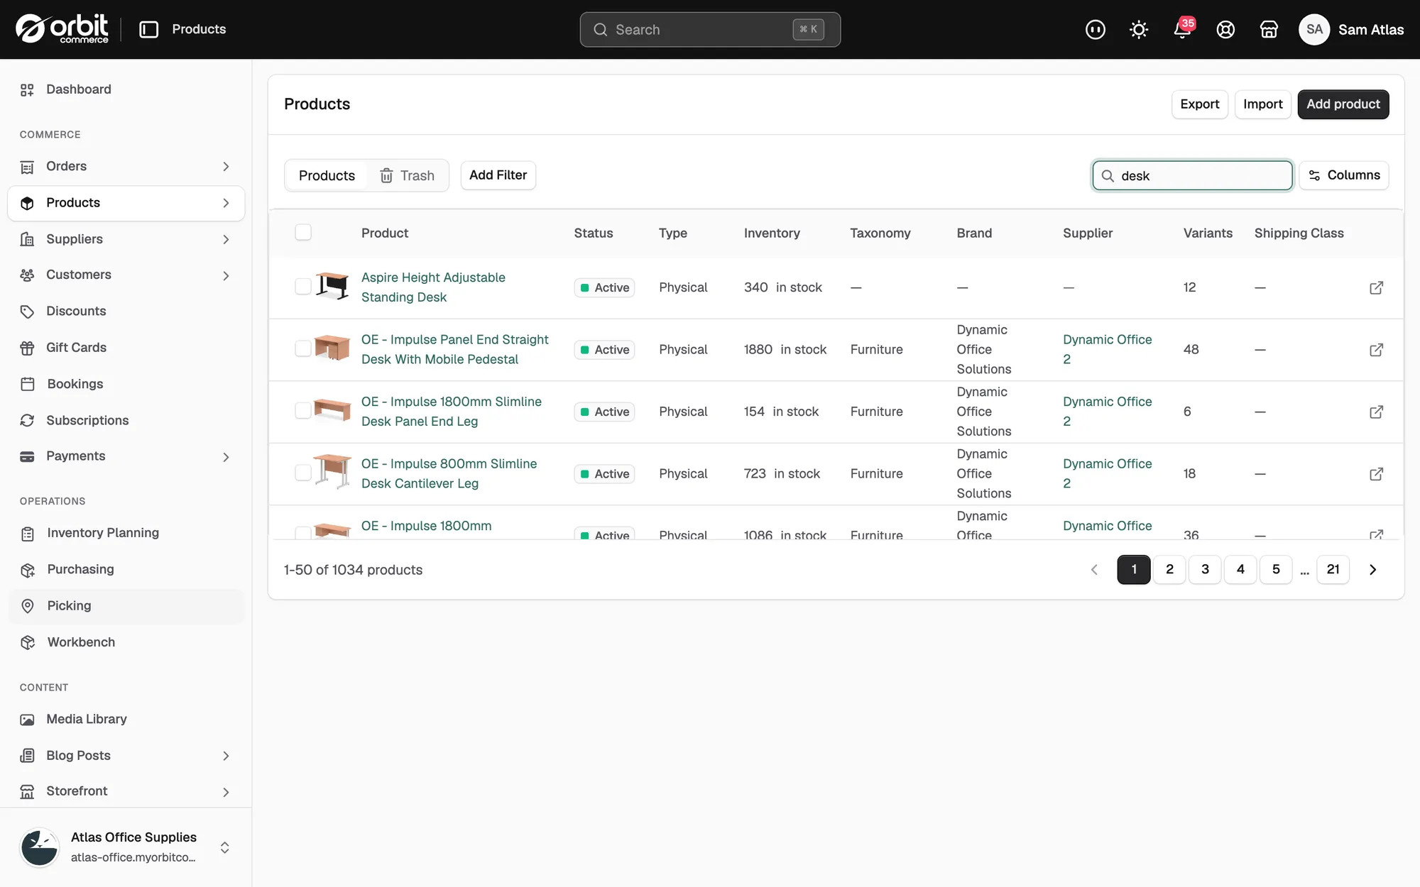Click the Add product button
1420x887 pixels.
1343,104
